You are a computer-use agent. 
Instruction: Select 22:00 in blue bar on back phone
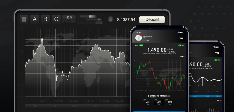coord(218,96)
